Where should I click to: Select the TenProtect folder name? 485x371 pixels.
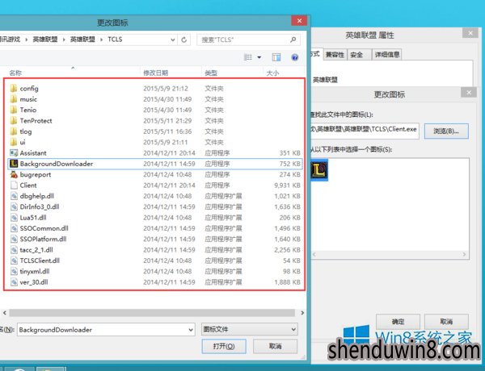[36, 121]
